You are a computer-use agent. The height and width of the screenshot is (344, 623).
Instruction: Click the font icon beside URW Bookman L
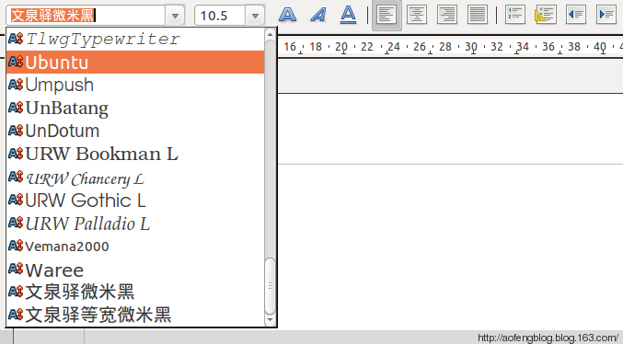click(x=16, y=154)
